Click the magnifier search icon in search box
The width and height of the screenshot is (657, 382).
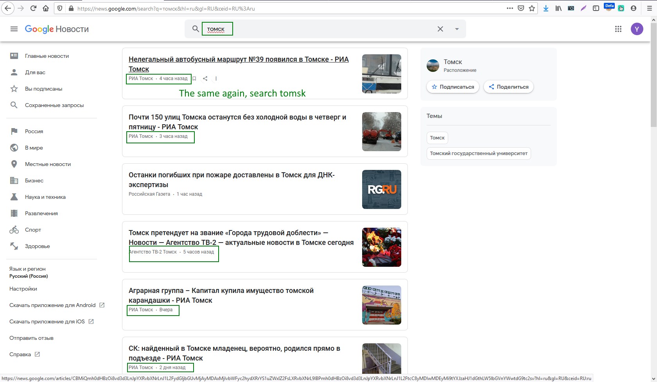pos(196,29)
